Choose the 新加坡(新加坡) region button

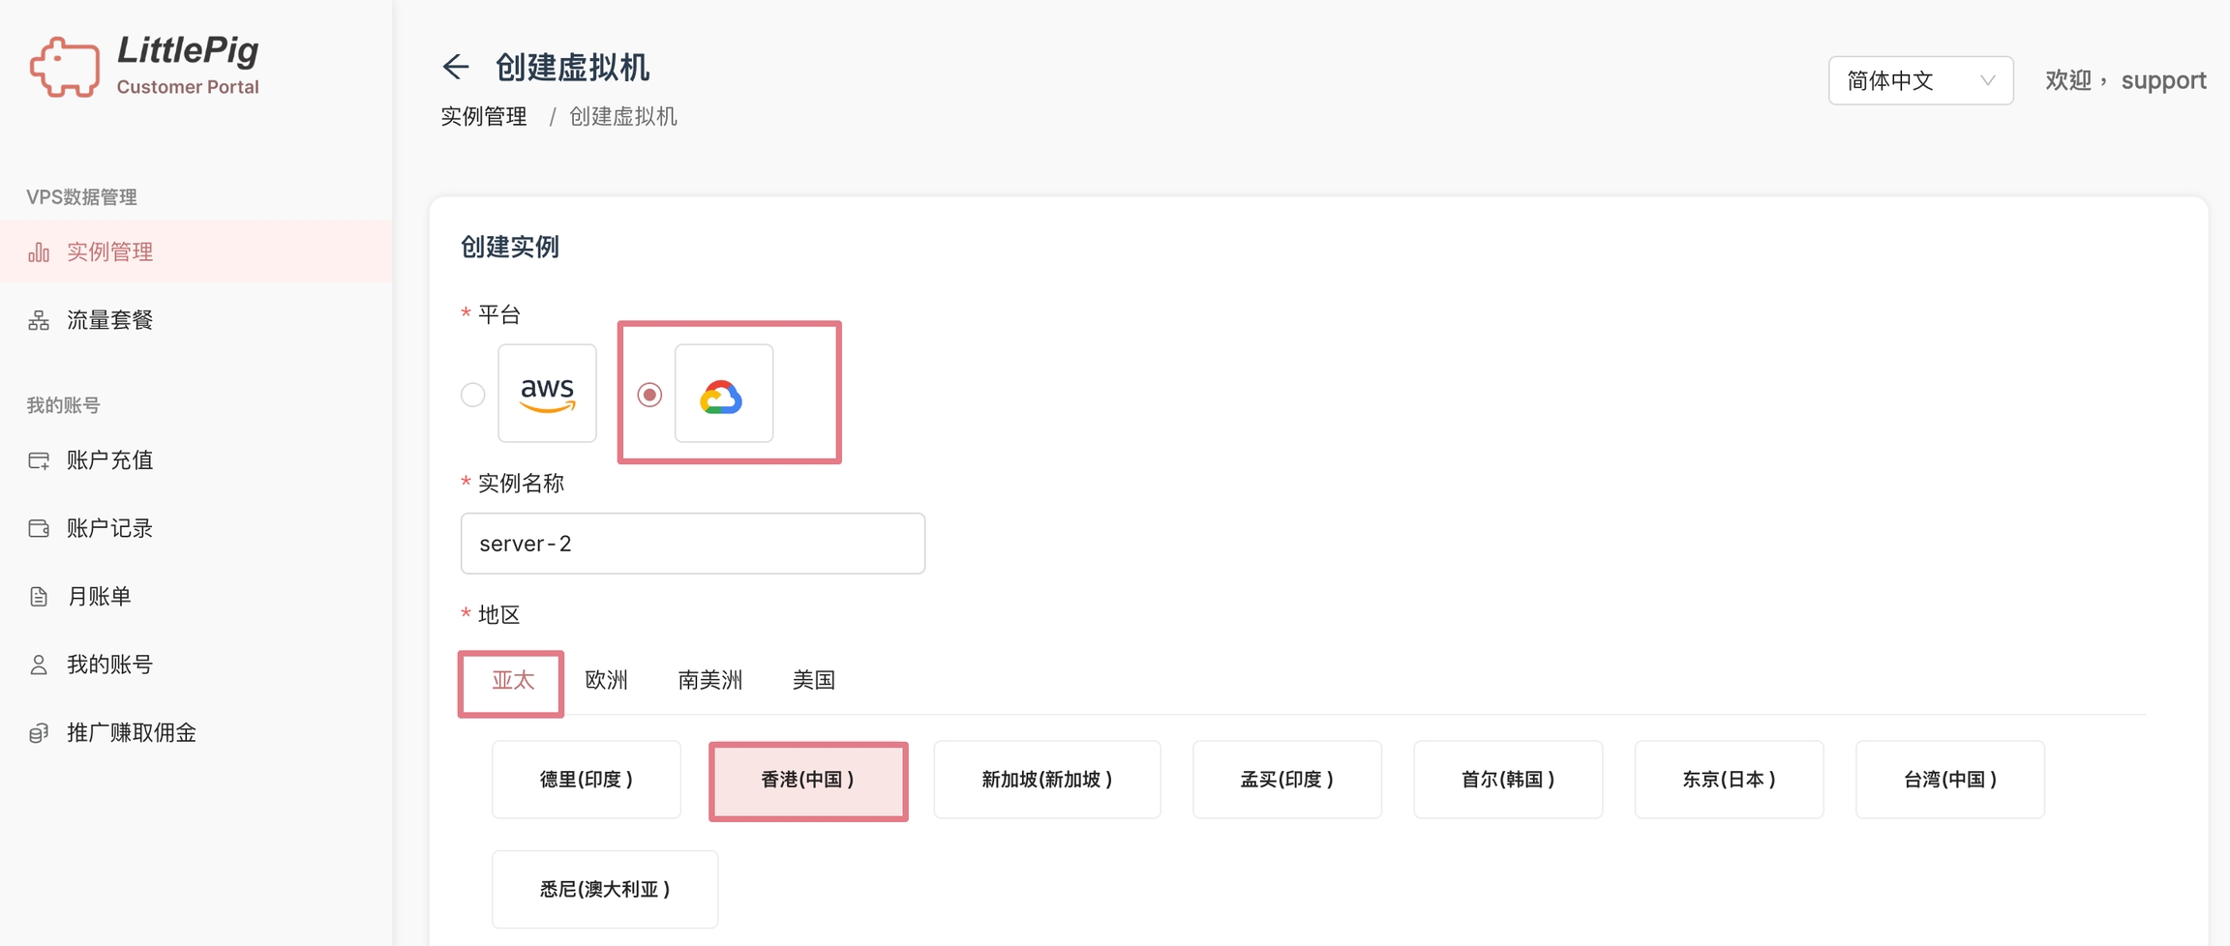(1046, 780)
